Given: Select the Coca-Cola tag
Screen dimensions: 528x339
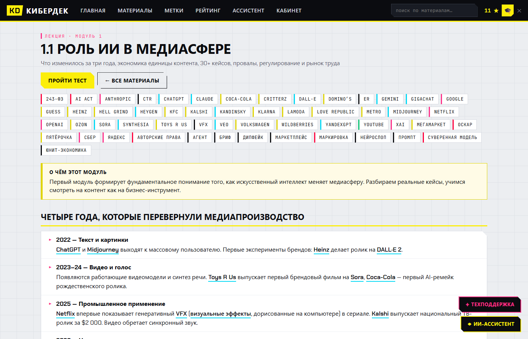Looking at the screenshot, I should coord(238,99).
